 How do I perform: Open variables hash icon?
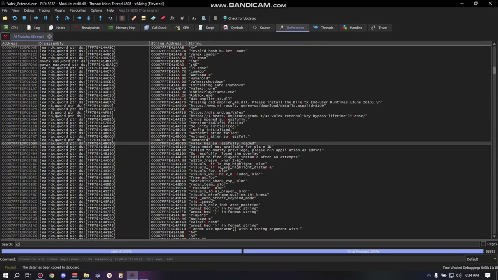click(x=182, y=18)
